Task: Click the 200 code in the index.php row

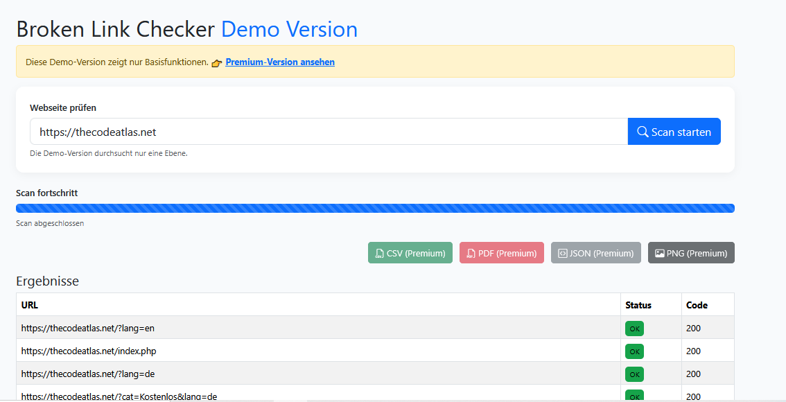Action: coord(693,351)
